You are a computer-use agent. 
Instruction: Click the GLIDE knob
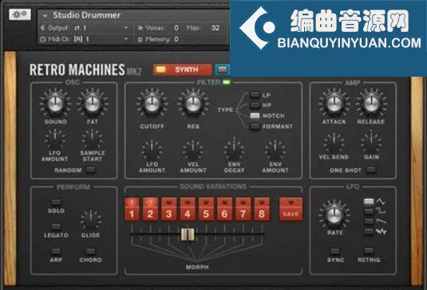coord(91,220)
